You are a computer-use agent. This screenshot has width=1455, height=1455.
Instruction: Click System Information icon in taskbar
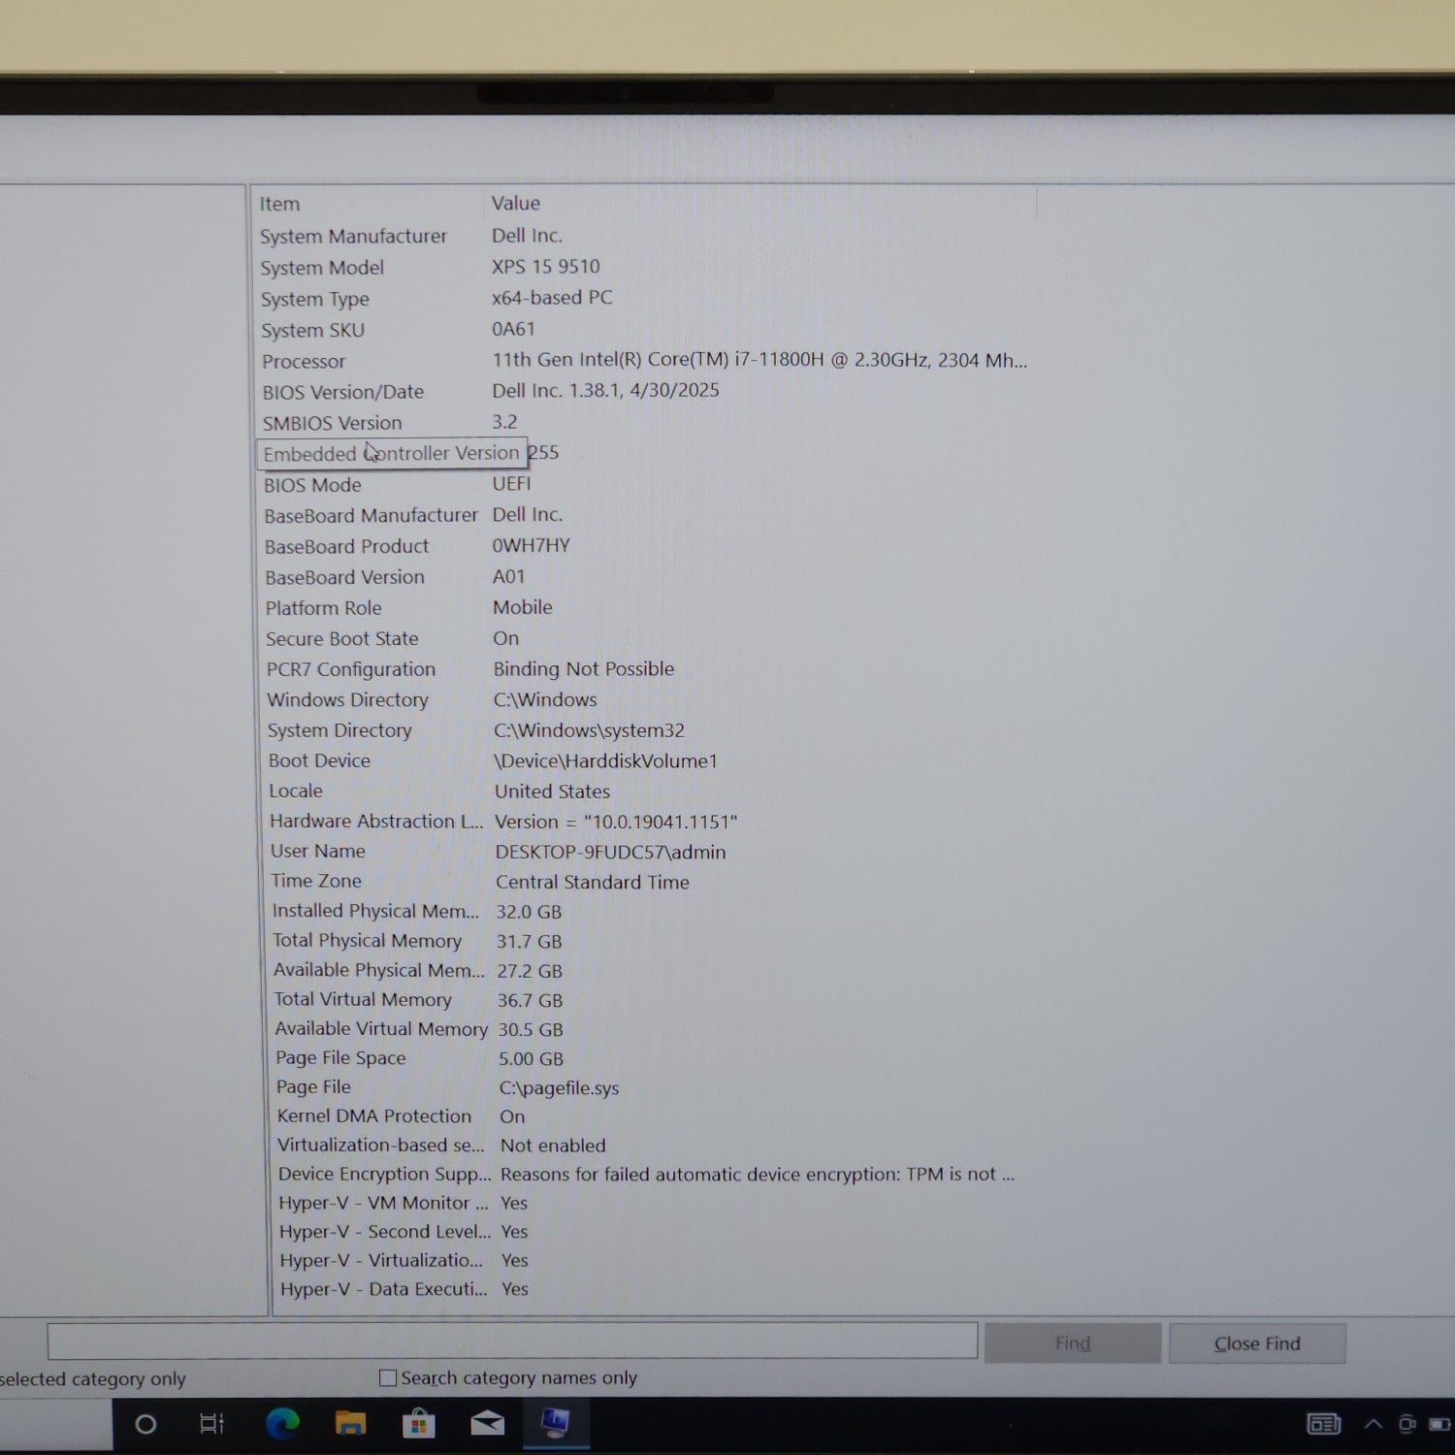pos(555,1423)
